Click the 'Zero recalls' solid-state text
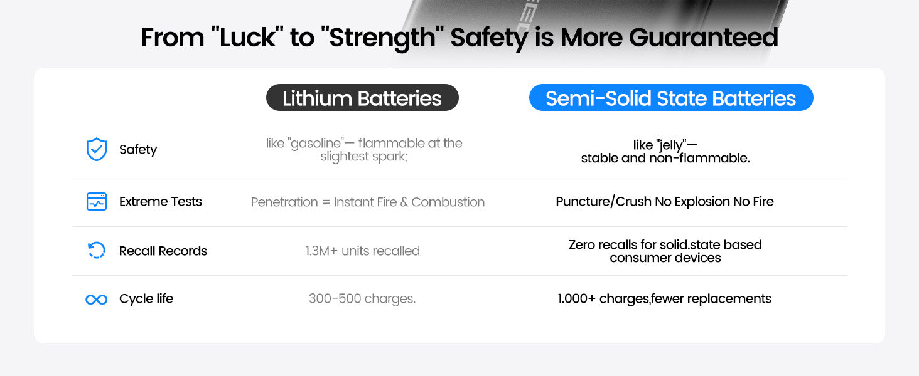The width and height of the screenshot is (919, 376). click(x=665, y=251)
